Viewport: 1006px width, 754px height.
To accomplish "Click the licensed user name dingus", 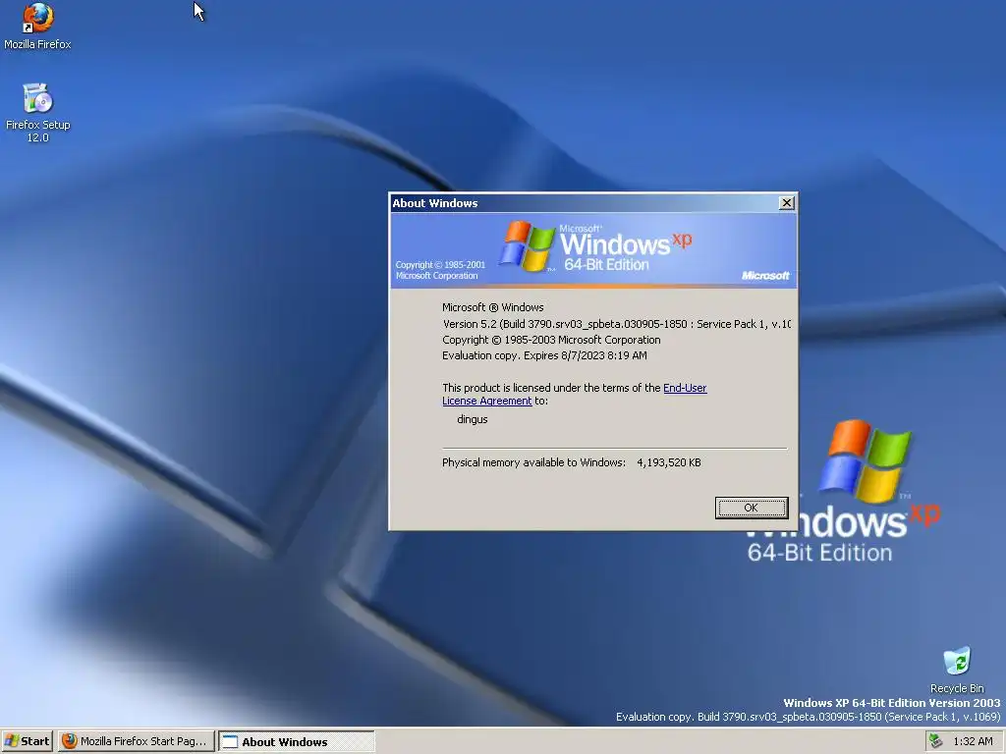I will pyautogui.click(x=473, y=419).
